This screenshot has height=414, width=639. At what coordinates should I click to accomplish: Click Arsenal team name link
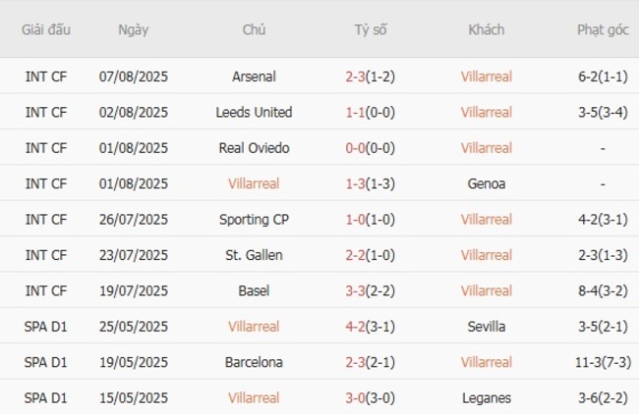coord(254,77)
